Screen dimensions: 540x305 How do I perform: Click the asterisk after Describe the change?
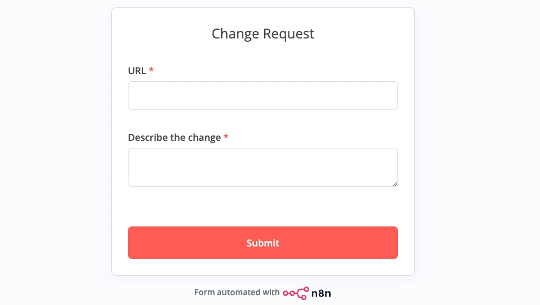226,137
